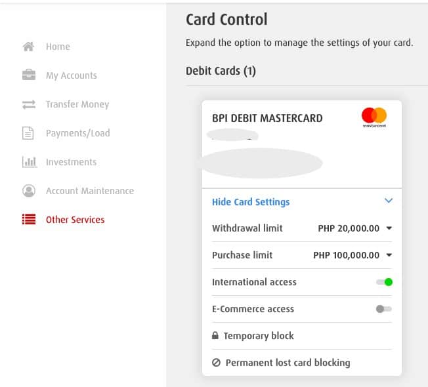
Task: Click the Temporary block lock icon
Action: 215,336
